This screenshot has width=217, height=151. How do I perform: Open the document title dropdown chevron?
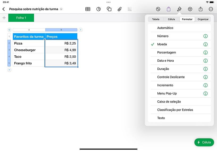(x=61, y=9)
